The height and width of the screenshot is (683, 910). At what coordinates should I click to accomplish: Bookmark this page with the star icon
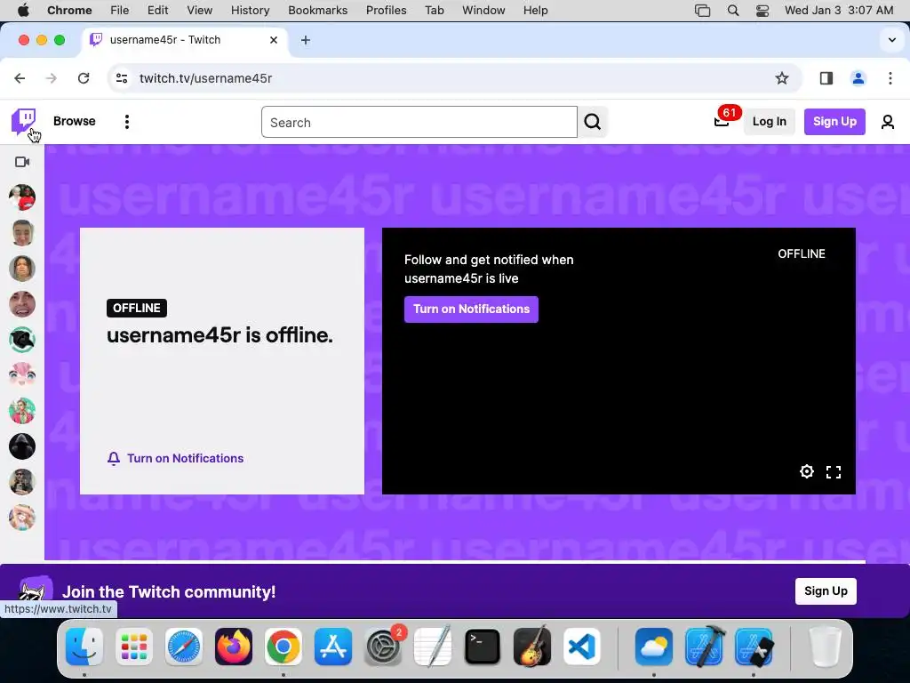tap(782, 78)
